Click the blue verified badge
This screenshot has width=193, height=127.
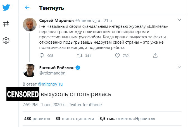point(78,68)
